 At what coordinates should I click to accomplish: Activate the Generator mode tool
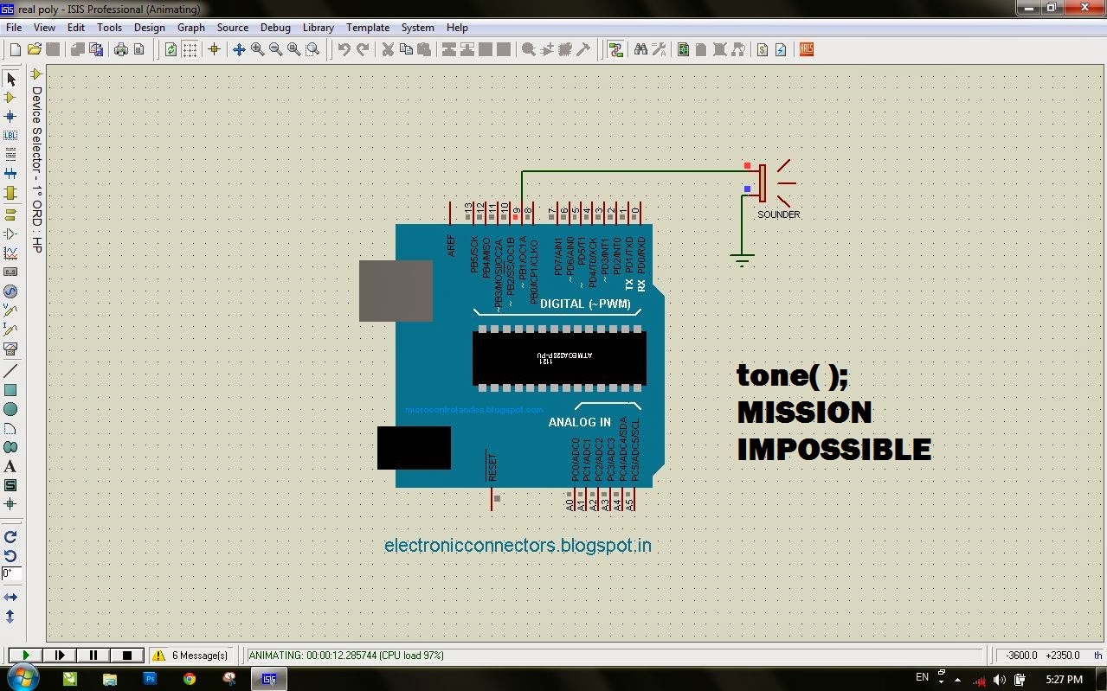click(11, 291)
